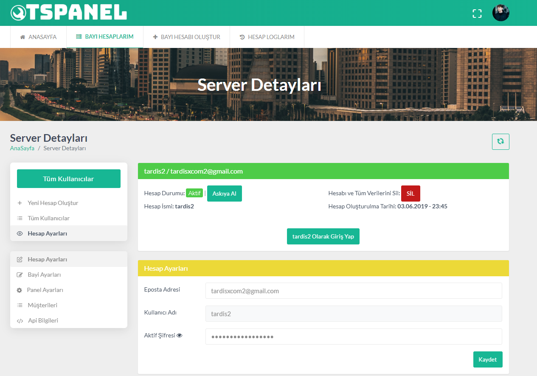Click the yellow Hesap Ayarları panel header
Image resolution: width=537 pixels, height=376 pixels.
tap(323, 268)
